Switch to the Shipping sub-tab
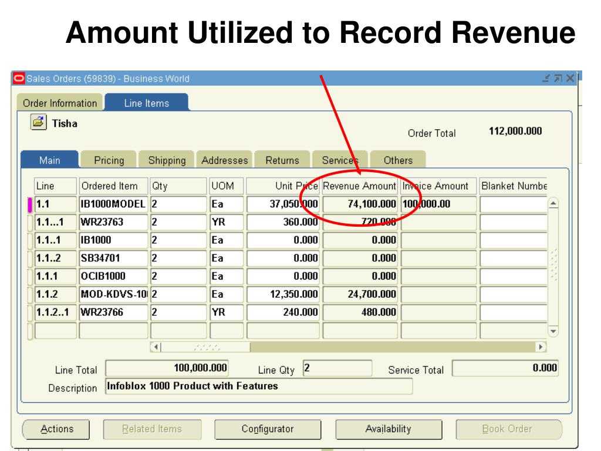This screenshot has height=451, width=601. tap(167, 160)
